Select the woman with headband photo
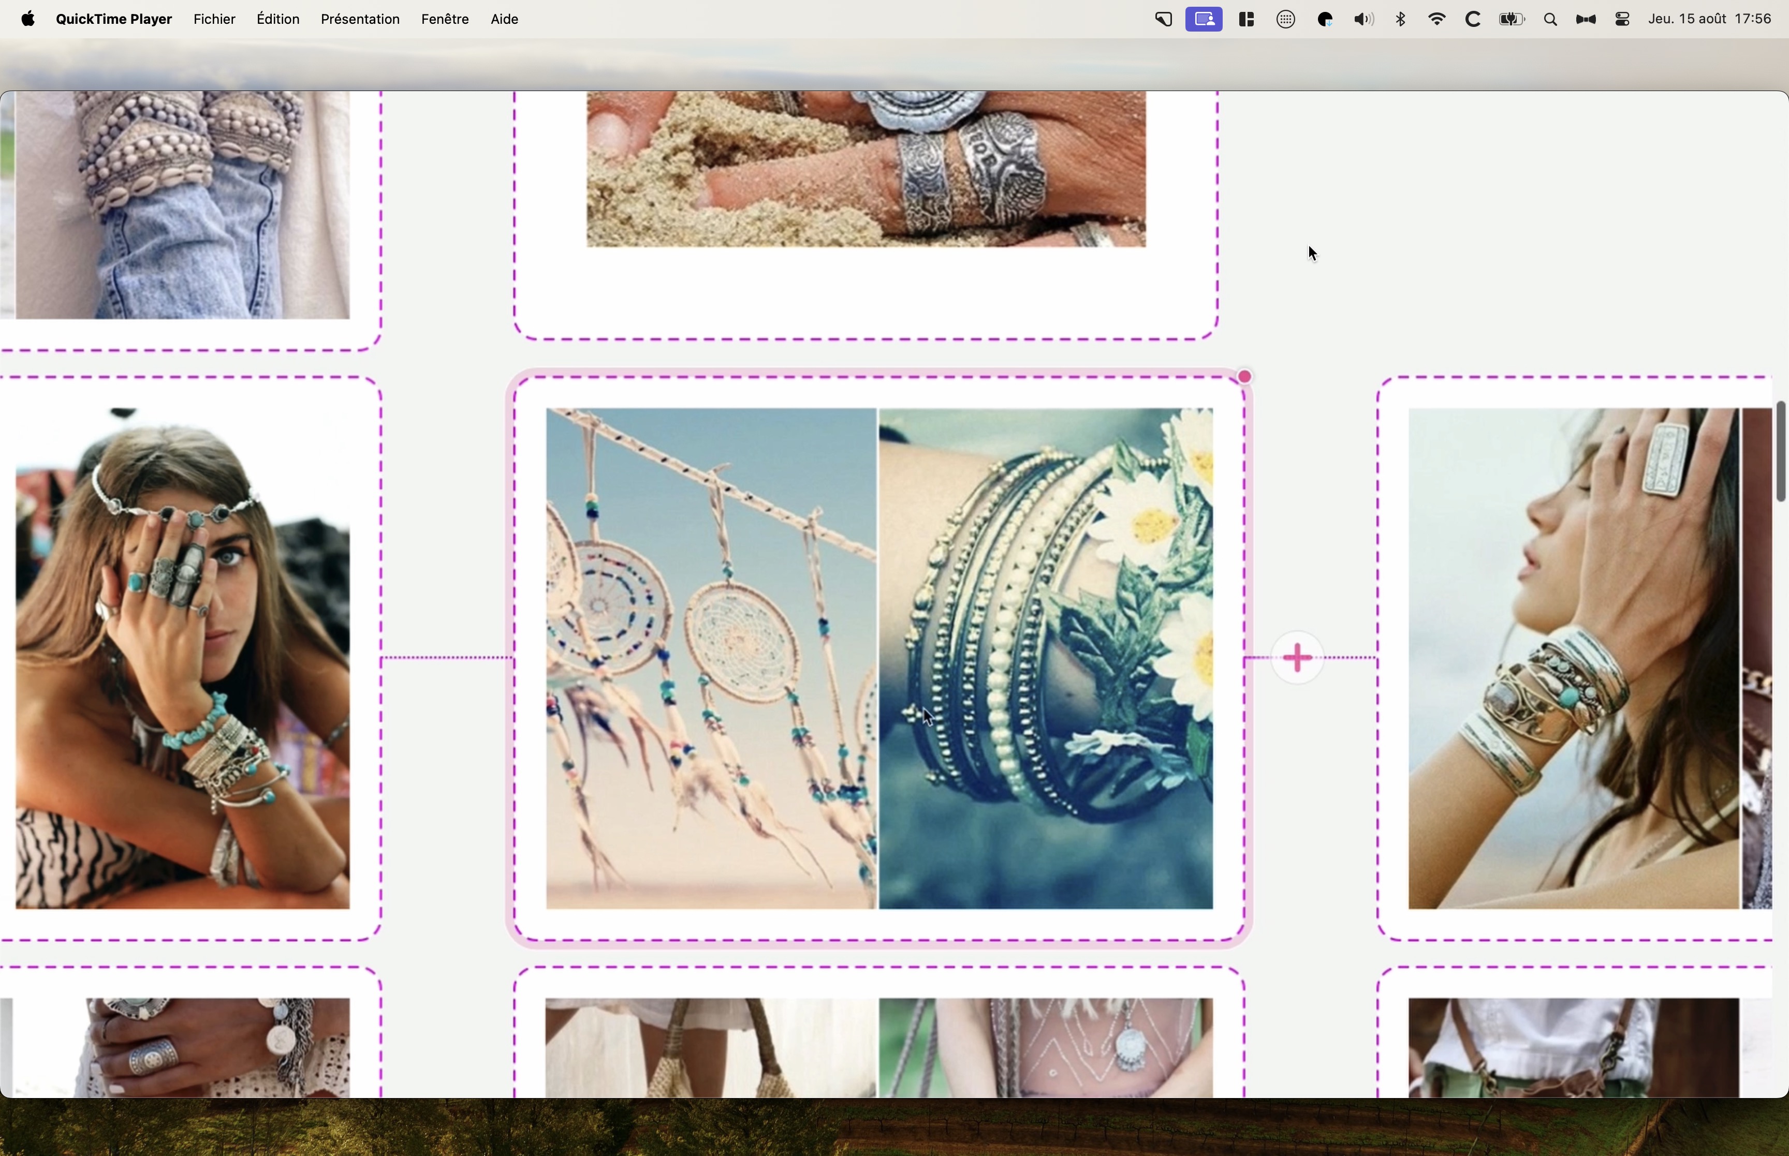Viewport: 1789px width, 1156px height. pos(182,658)
